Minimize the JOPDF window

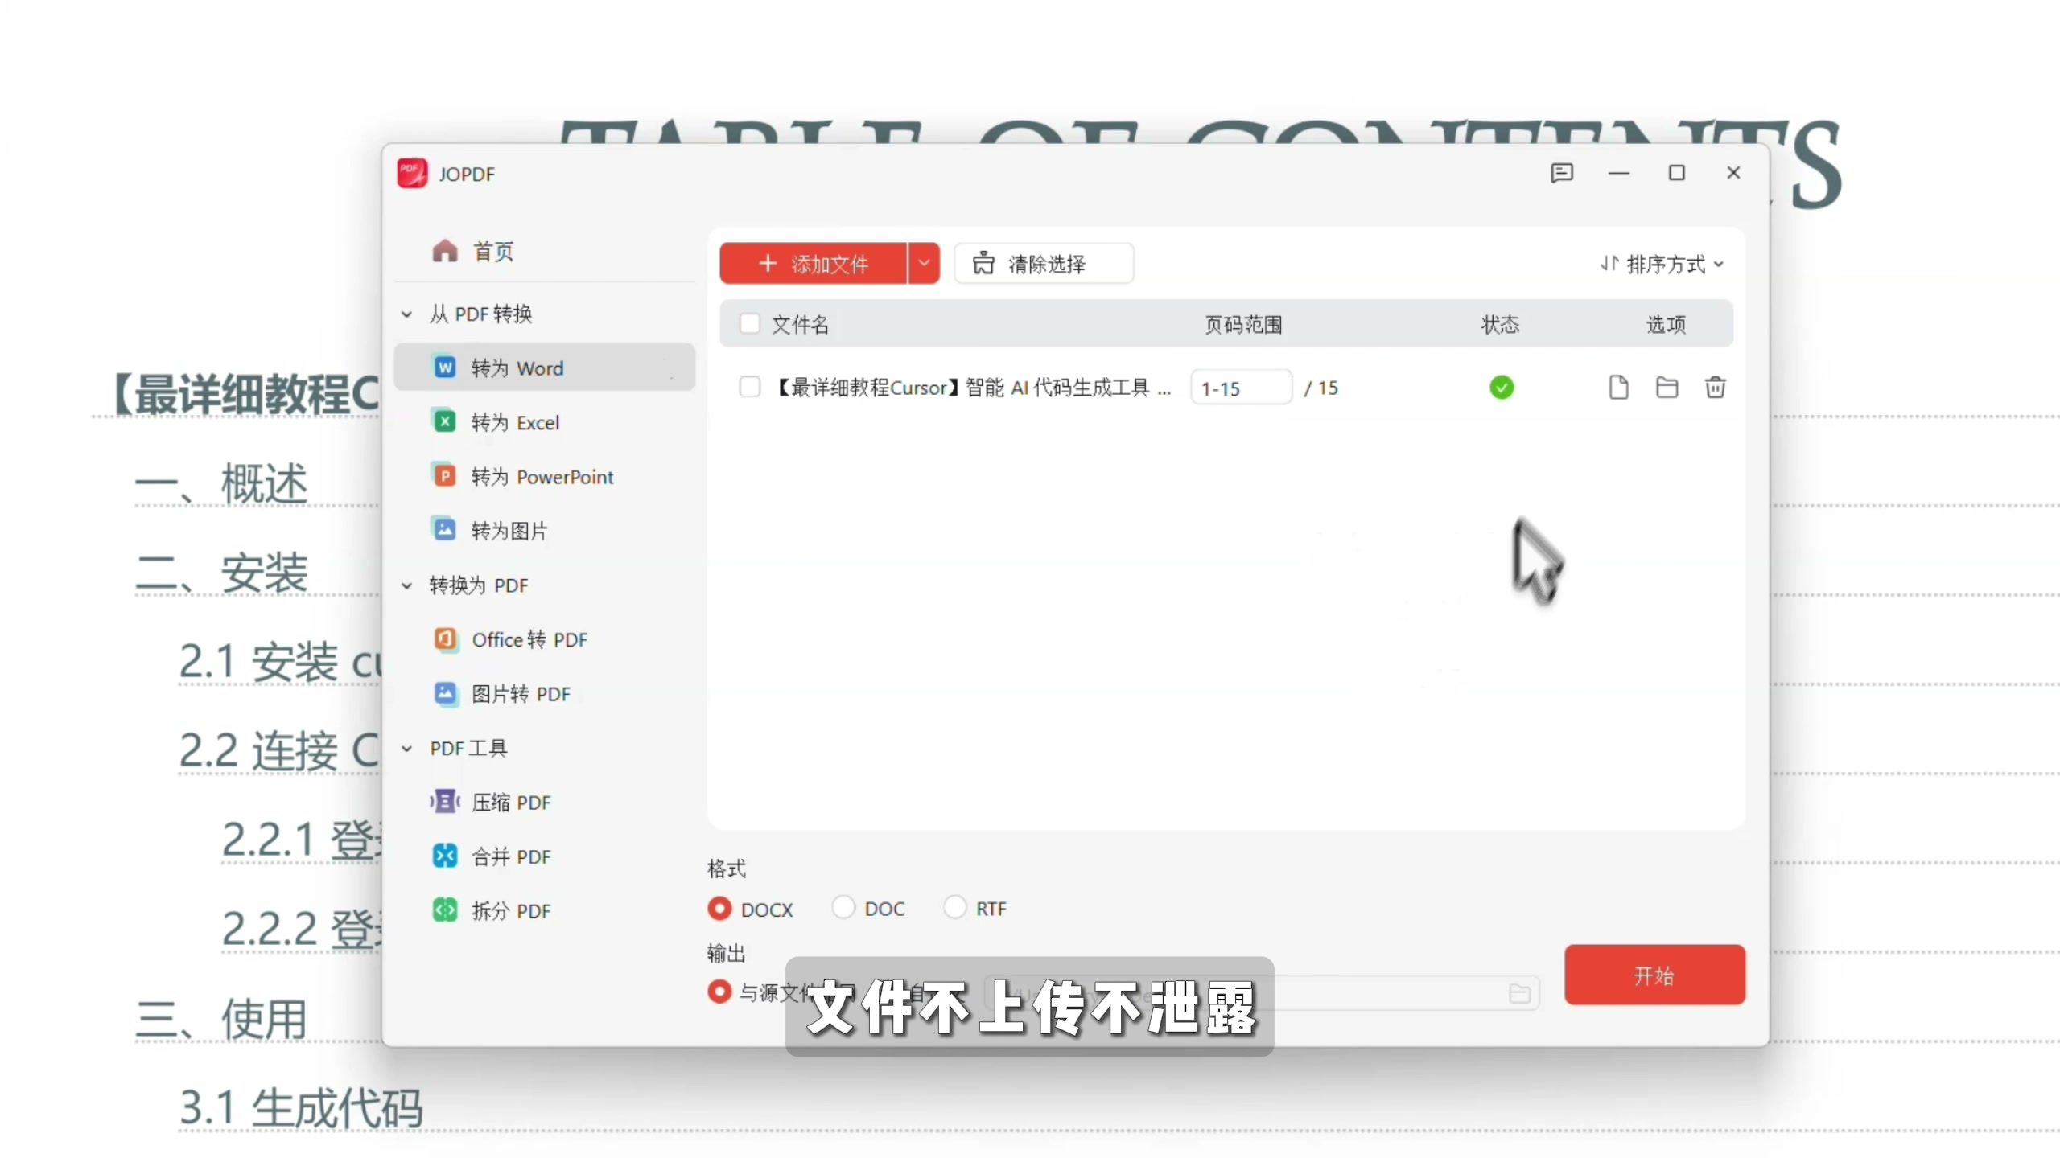(1619, 173)
